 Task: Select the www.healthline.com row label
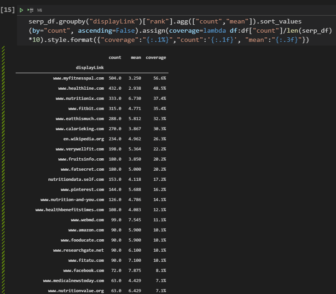[81, 88]
